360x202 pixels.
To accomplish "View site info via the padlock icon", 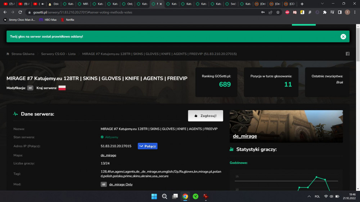I will [x=30, y=12].
